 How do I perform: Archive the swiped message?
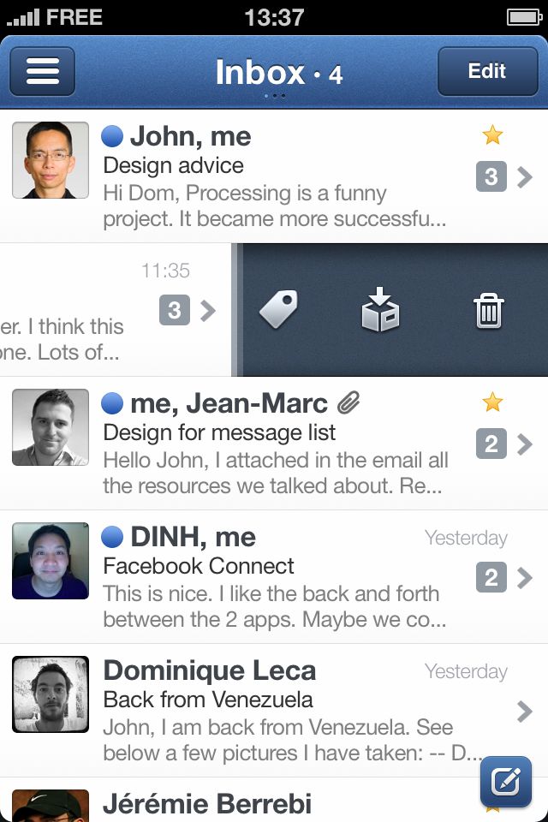380,309
